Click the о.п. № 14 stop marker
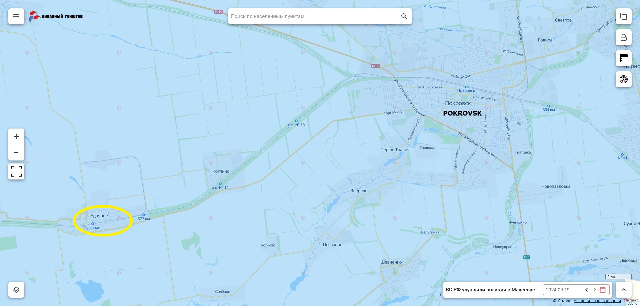 [x=220, y=184]
